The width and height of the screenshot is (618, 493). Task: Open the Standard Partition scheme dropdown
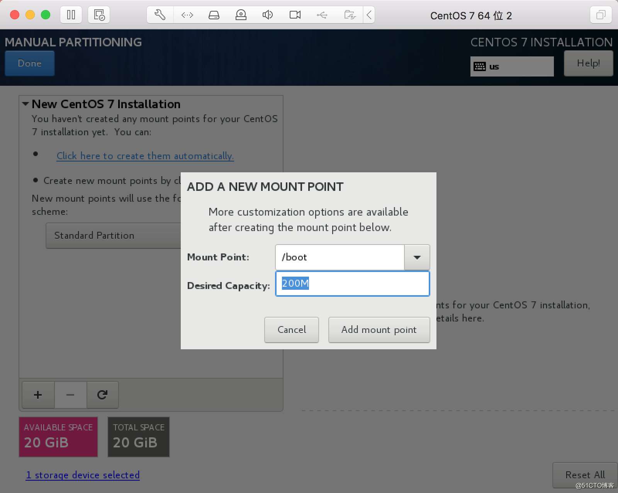(x=113, y=236)
